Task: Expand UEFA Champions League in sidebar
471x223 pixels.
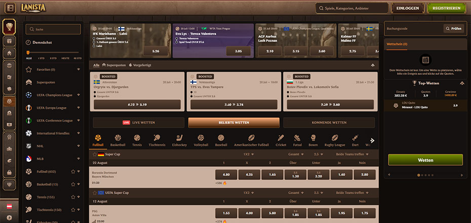Action: point(78,95)
